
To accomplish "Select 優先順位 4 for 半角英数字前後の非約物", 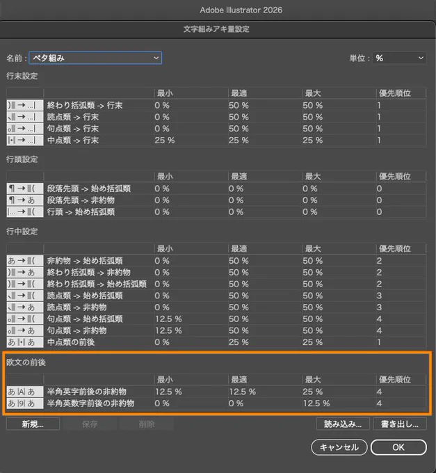I will [379, 403].
